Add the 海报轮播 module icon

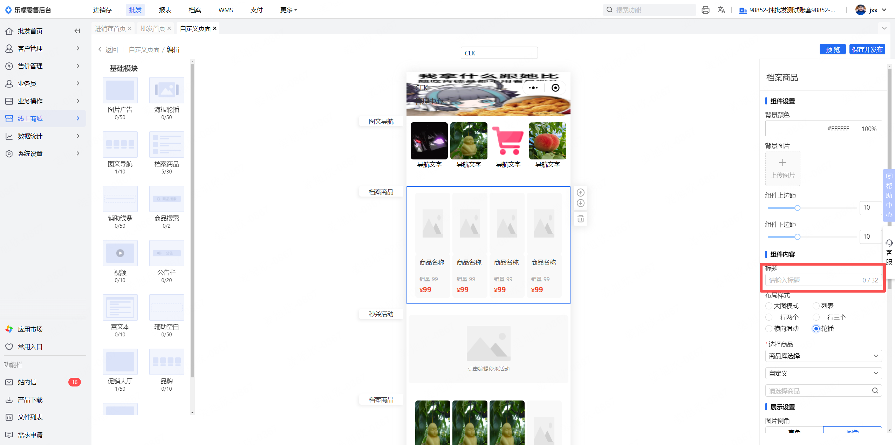(x=166, y=90)
